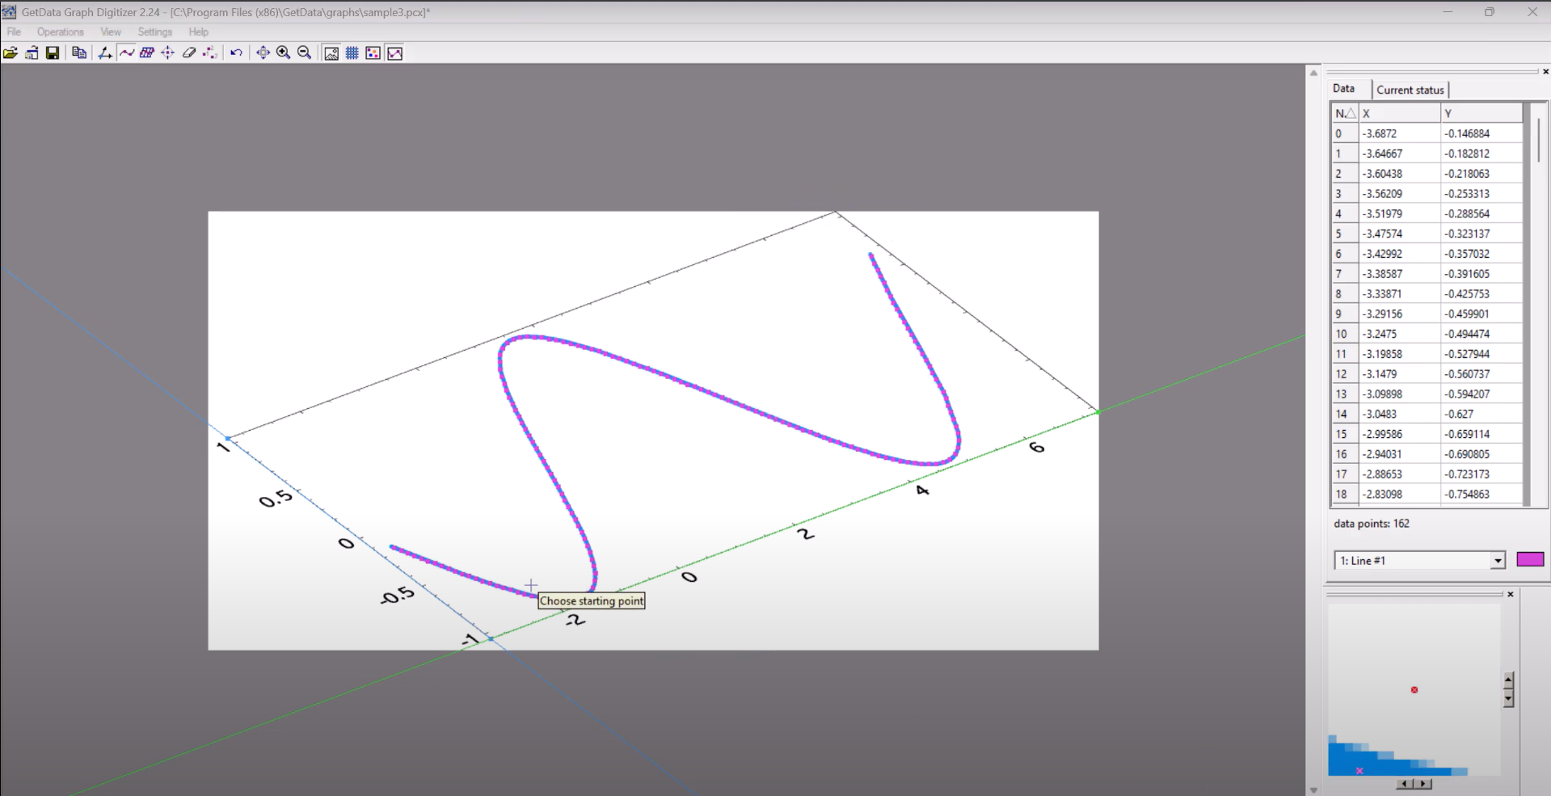The width and height of the screenshot is (1551, 796).
Task: Save the sample3 project
Action: (53, 53)
